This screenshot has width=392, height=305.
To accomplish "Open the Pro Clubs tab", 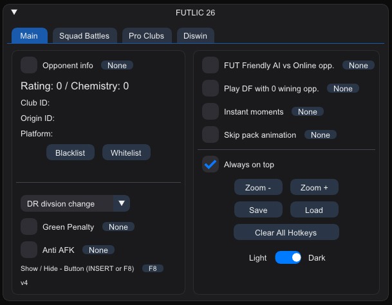I will (146, 36).
